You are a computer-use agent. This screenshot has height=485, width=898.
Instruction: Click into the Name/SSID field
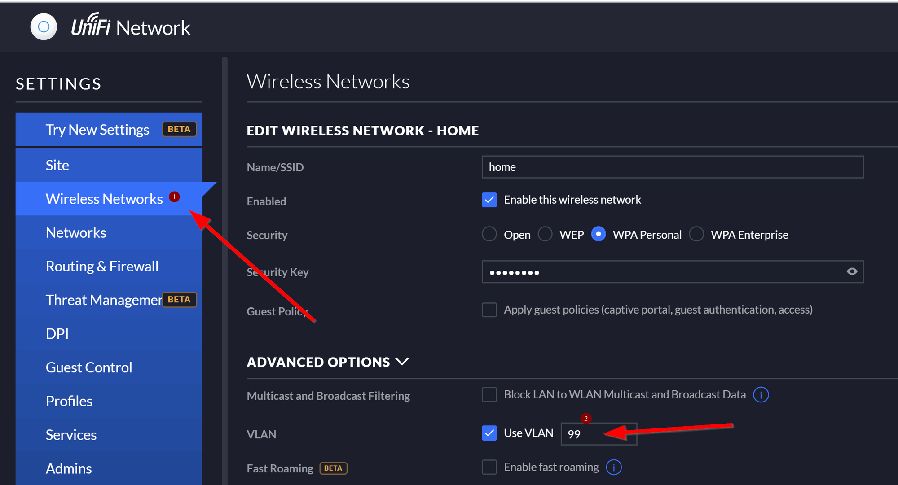coord(672,167)
